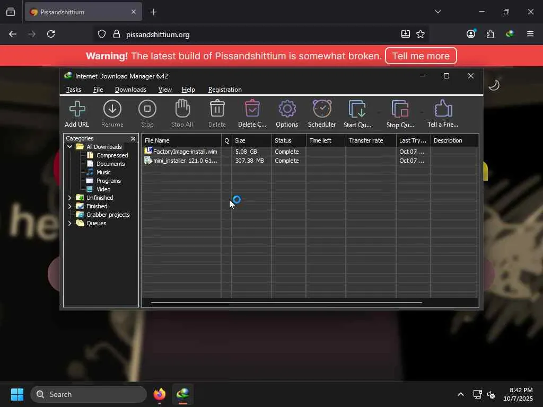Image resolution: width=543 pixels, height=407 pixels.
Task: Sort by File Name column header
Action: point(181,140)
